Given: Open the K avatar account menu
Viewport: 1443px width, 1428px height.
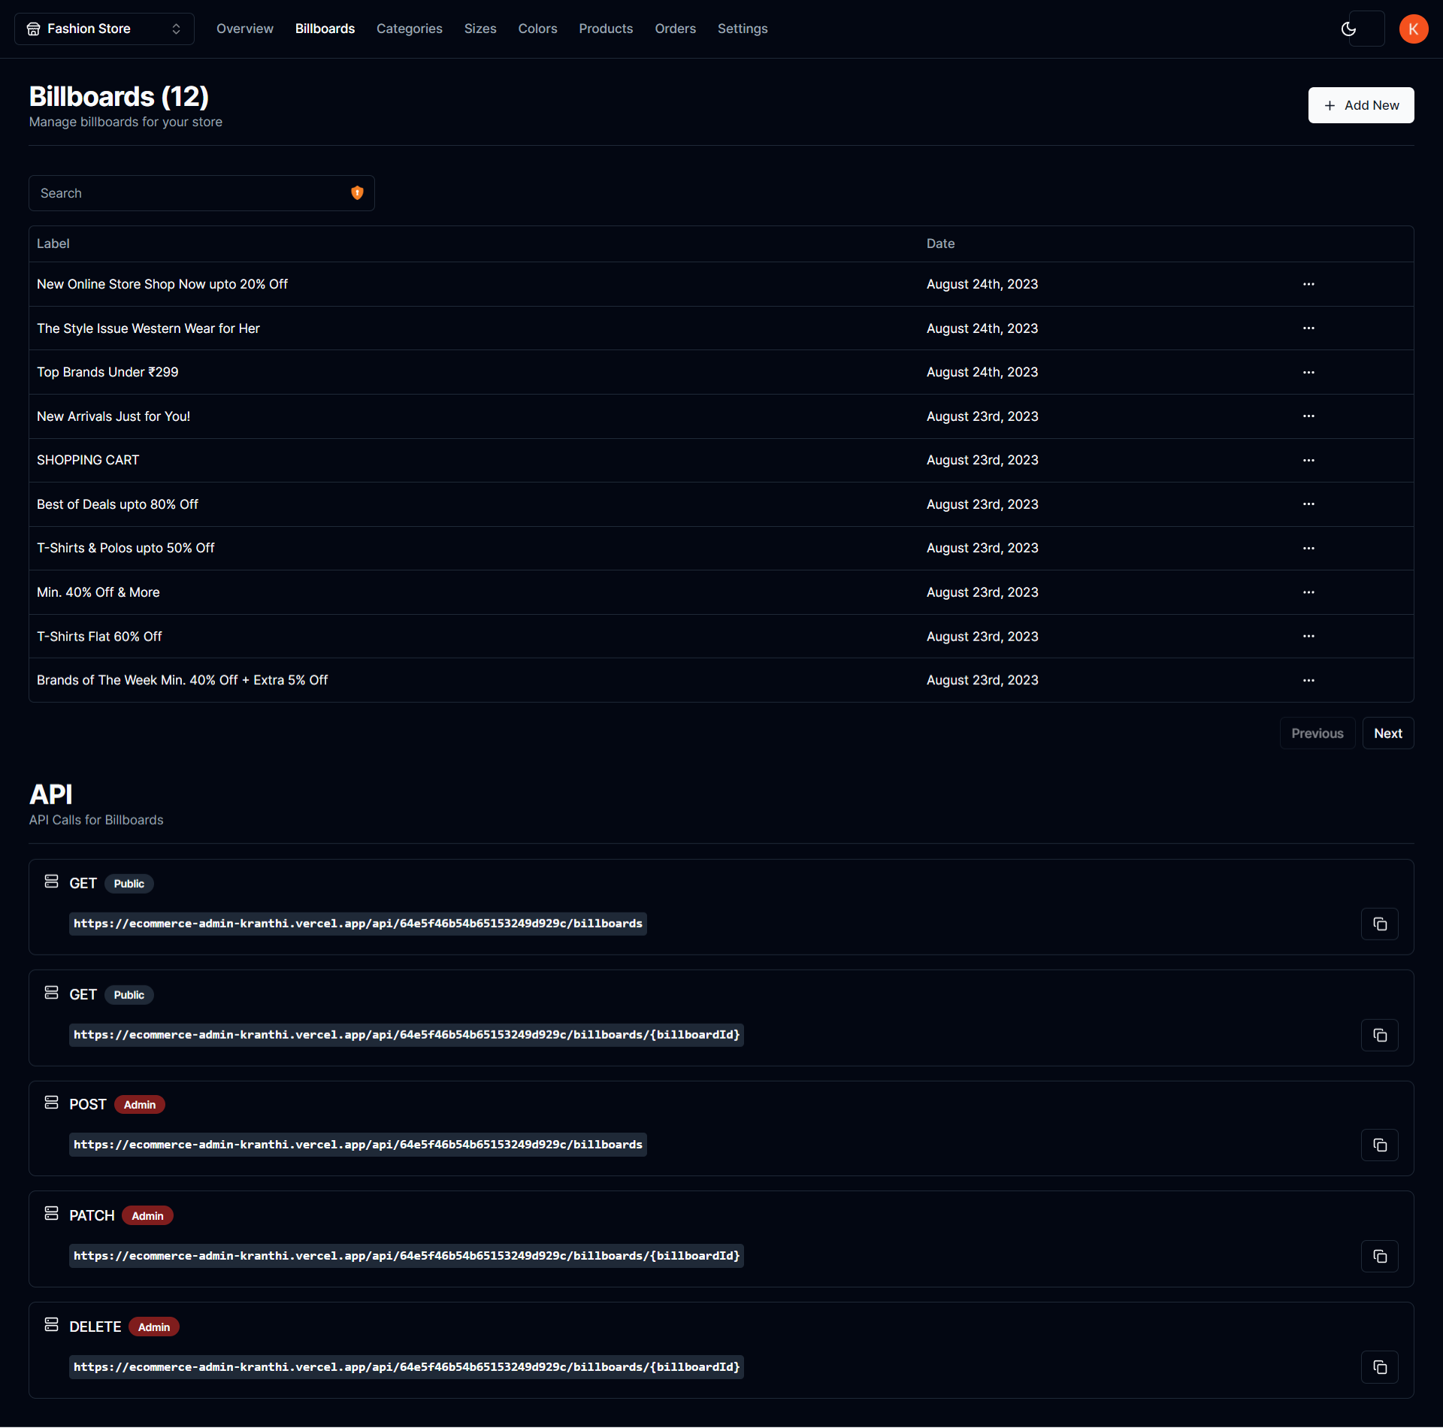Looking at the screenshot, I should pyautogui.click(x=1414, y=29).
